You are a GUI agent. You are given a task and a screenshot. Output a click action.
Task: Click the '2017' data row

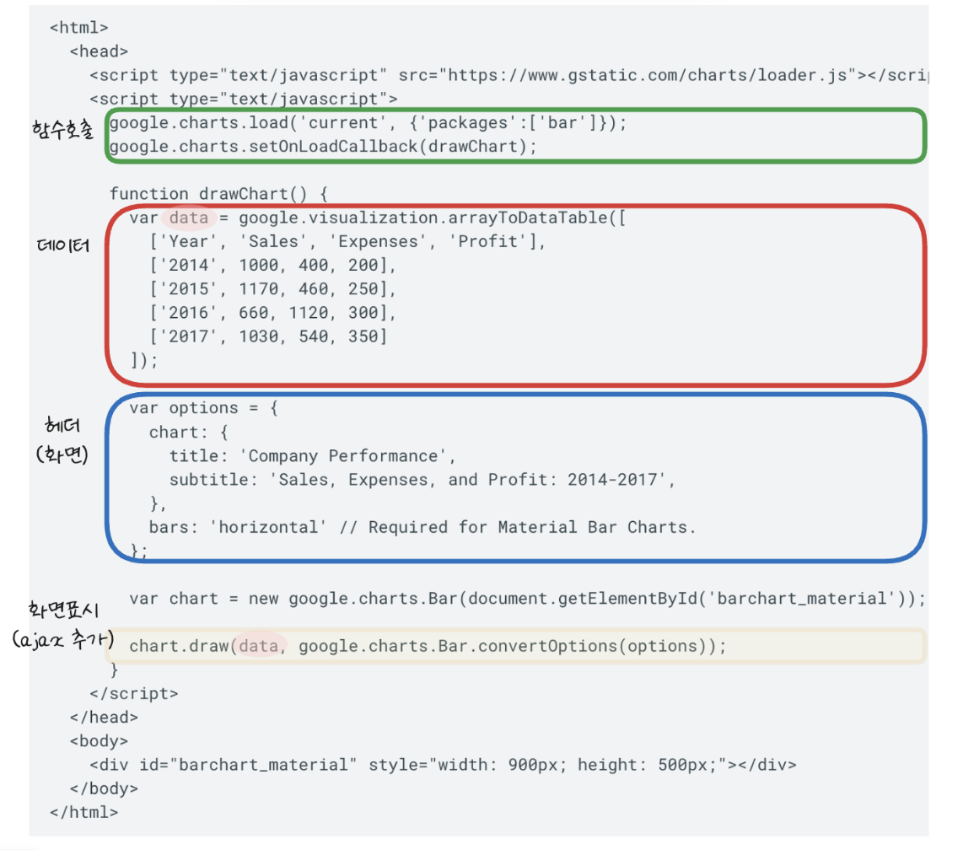tap(268, 336)
